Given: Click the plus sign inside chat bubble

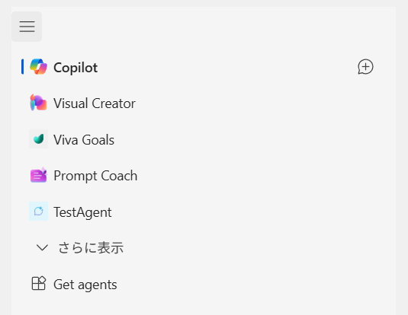Looking at the screenshot, I should point(366,67).
